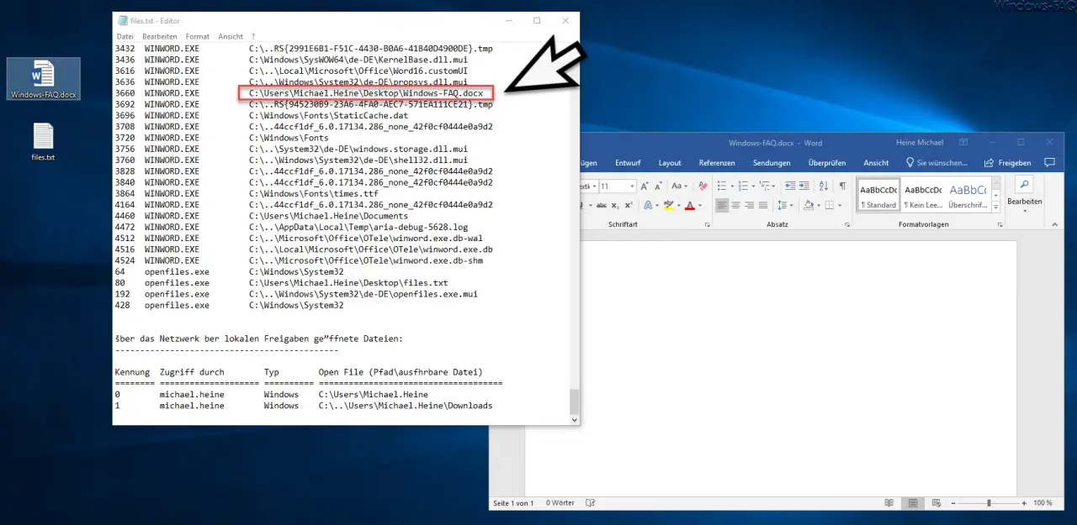
Task: Click zoom slider handle in Word
Action: click(989, 503)
